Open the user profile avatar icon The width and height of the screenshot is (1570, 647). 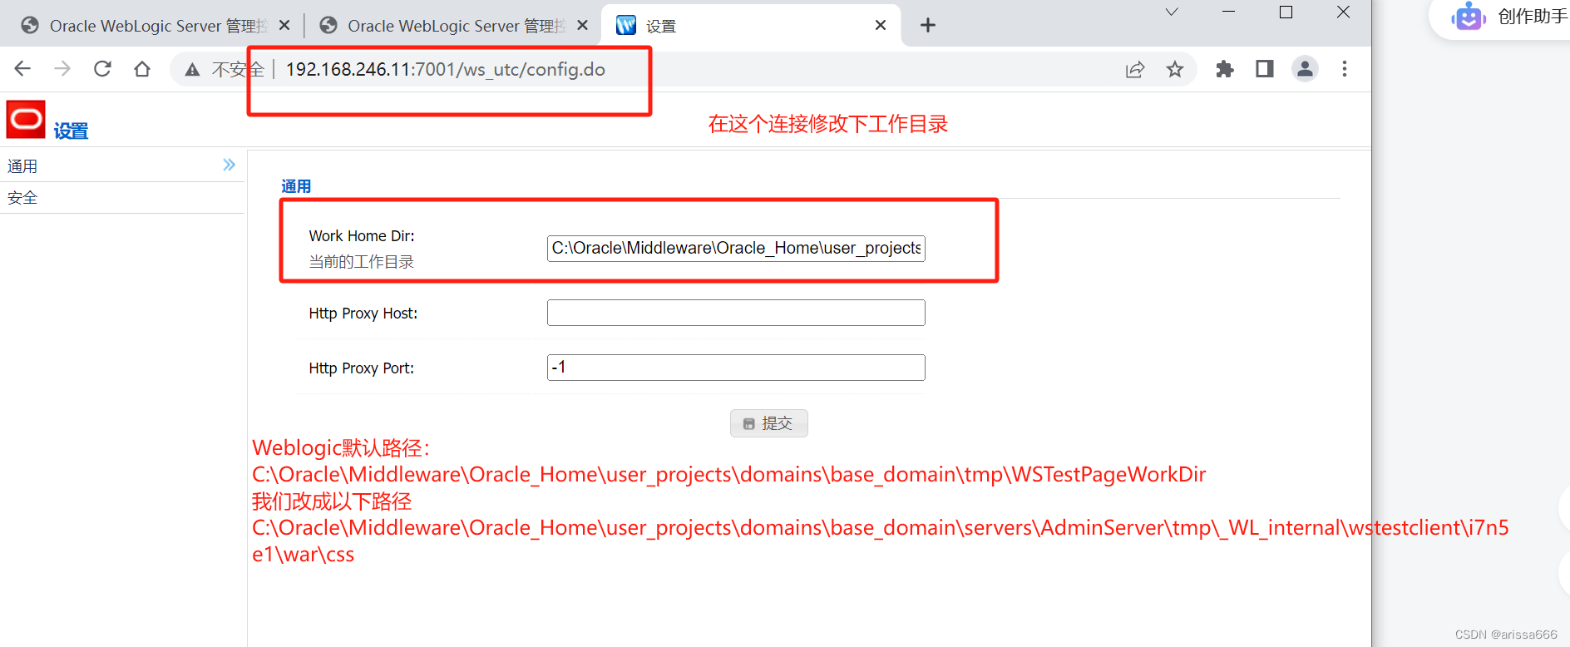click(x=1305, y=69)
